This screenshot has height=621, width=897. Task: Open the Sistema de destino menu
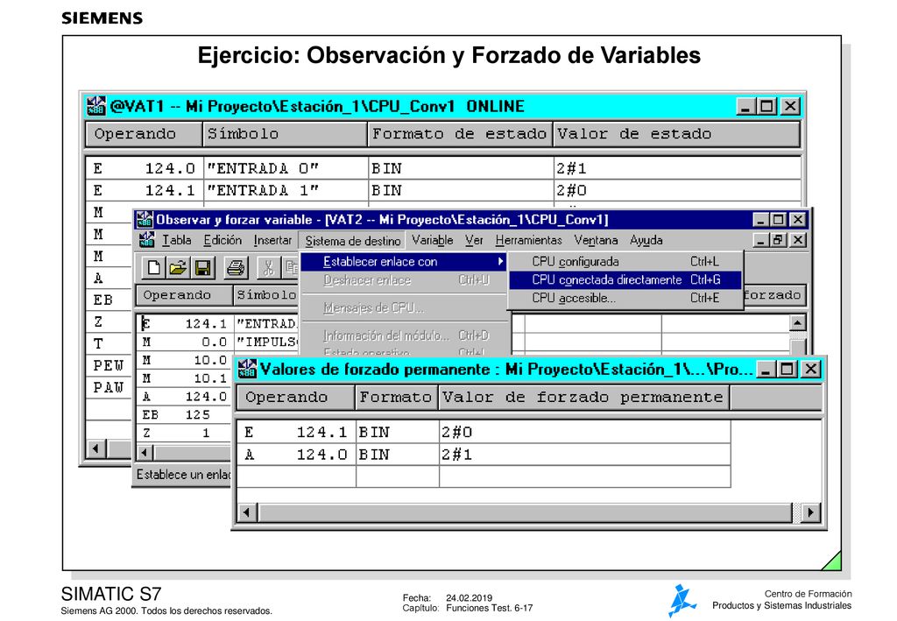352,241
